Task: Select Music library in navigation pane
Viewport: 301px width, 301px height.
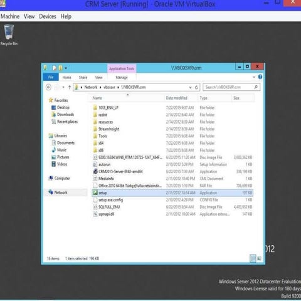Action: pos(59,150)
